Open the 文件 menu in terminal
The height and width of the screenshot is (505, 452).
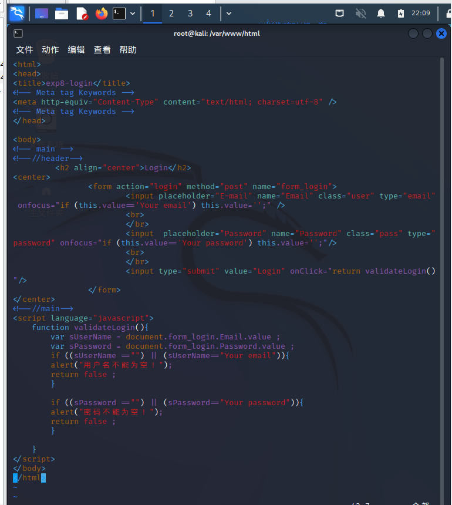(x=25, y=49)
